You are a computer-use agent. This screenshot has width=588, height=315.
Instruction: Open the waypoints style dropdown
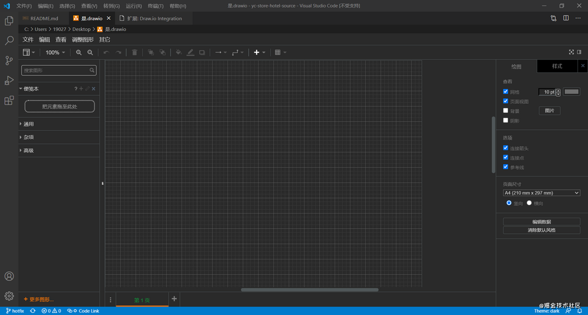pyautogui.click(x=238, y=52)
